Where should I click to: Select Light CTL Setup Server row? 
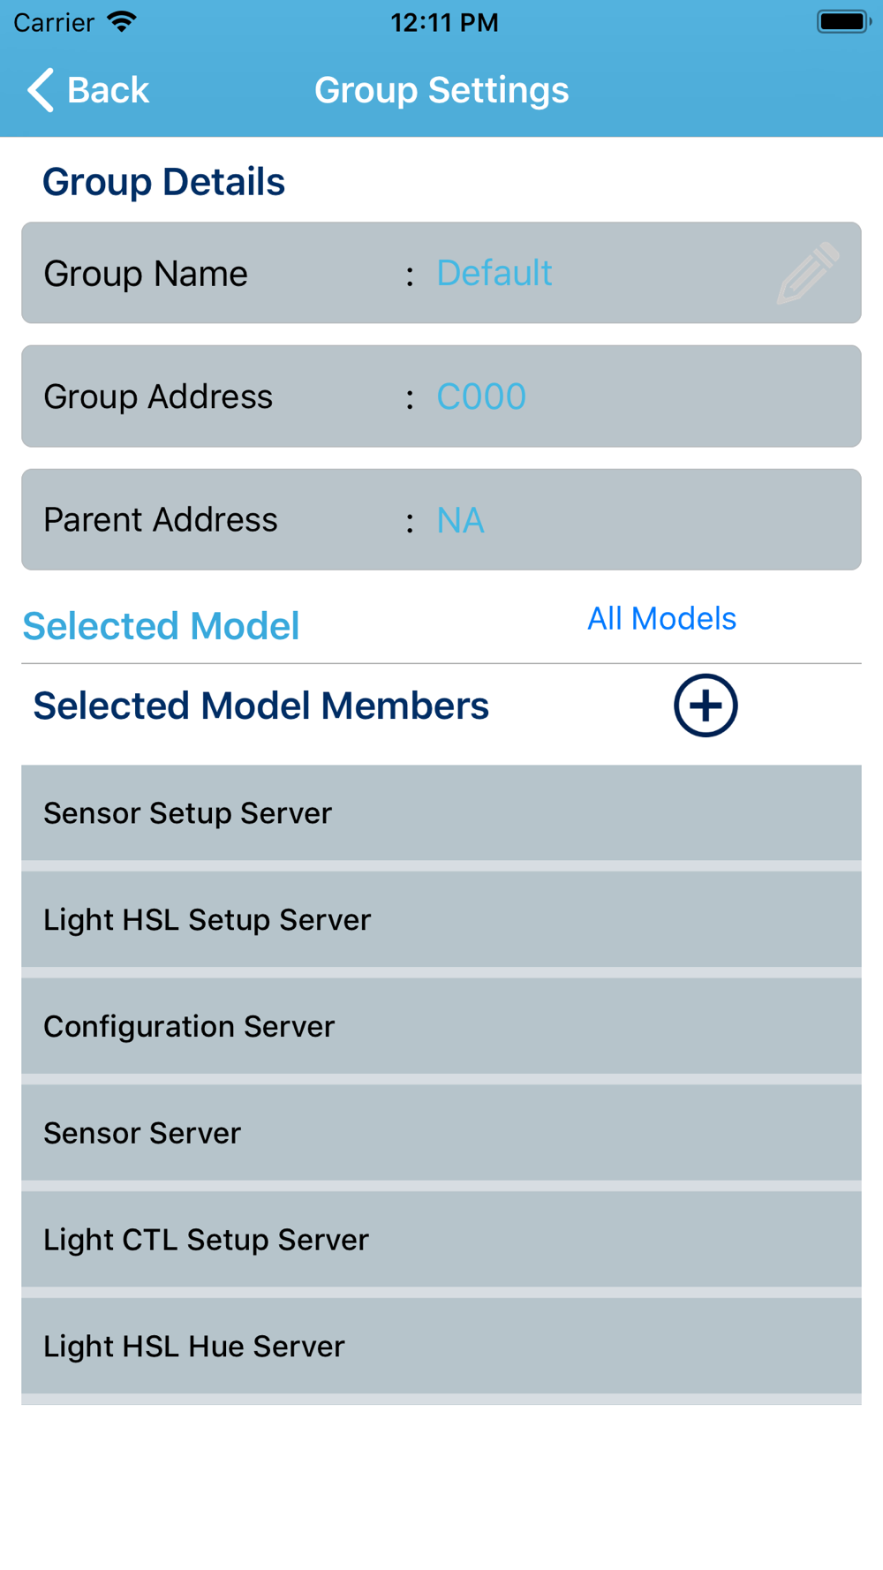tap(441, 1240)
